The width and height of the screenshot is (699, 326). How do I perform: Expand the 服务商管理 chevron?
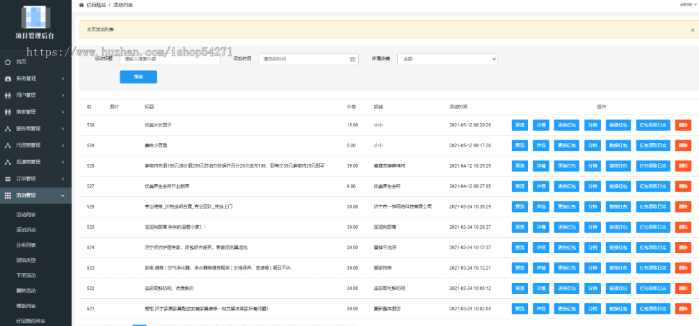point(63,129)
